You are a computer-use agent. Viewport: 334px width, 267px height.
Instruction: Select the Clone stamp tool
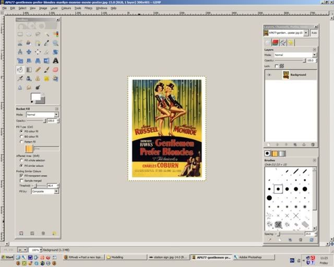pos(38,79)
